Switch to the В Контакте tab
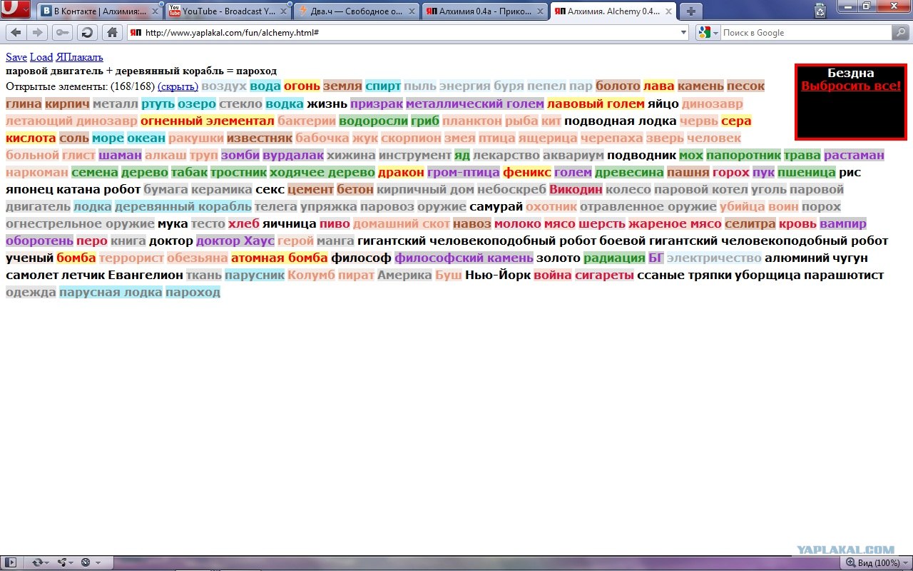This screenshot has width=913, height=571. coord(100,11)
